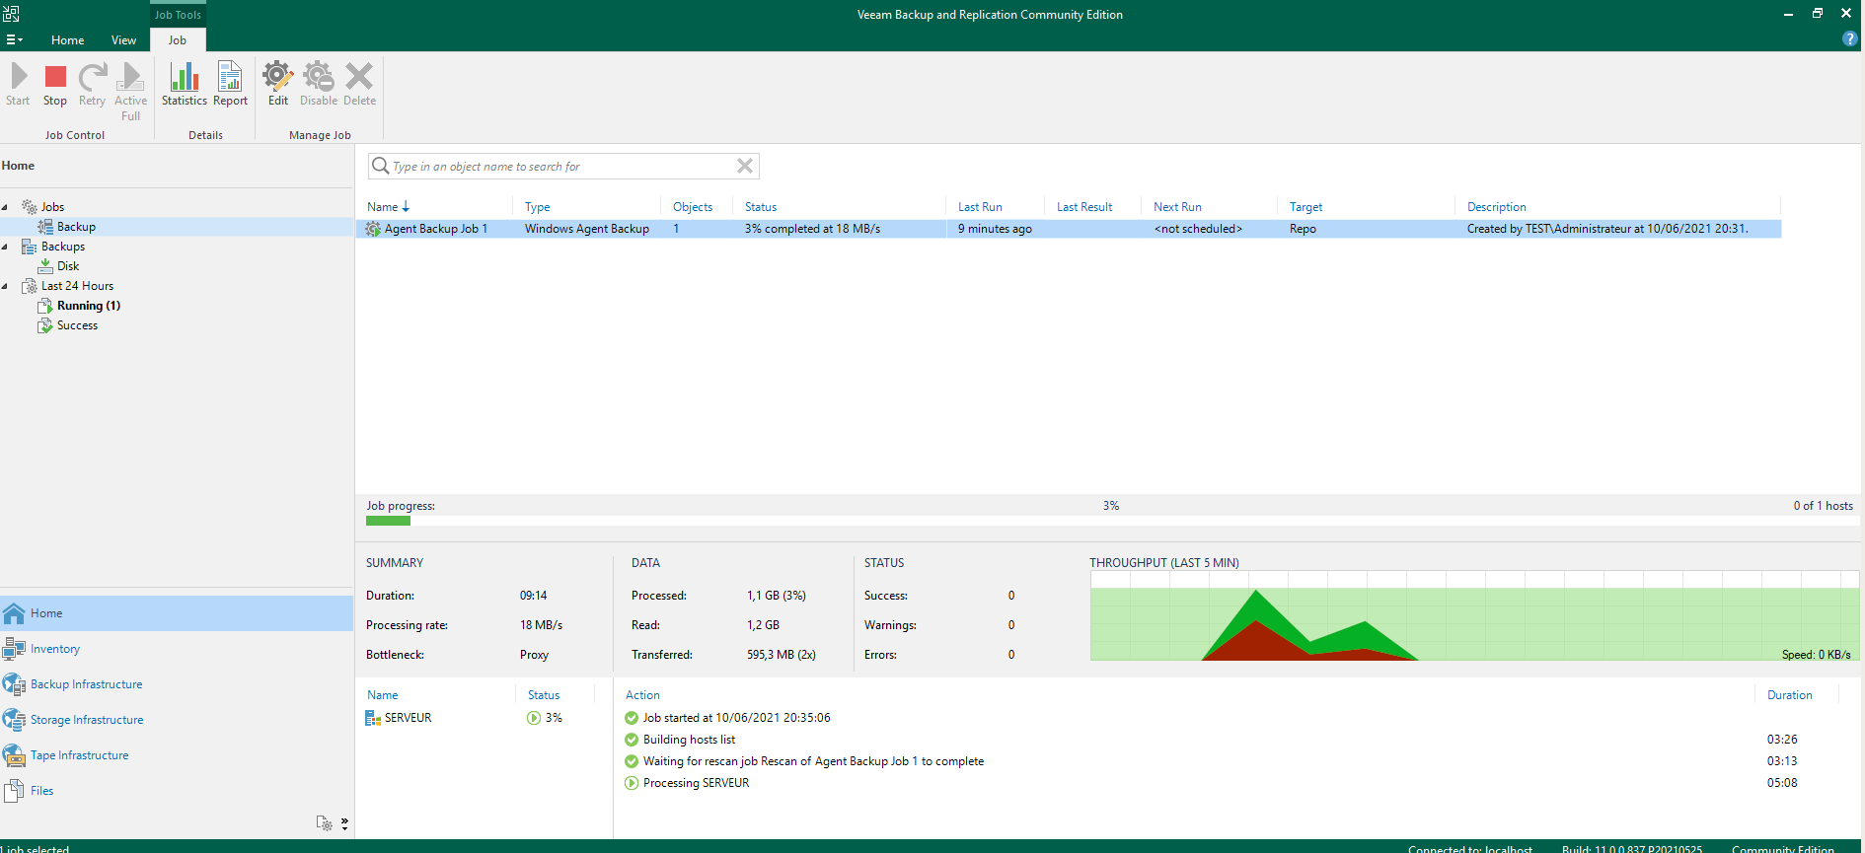Open the main application menu dropdown
The image size is (1865, 853).
(14, 40)
